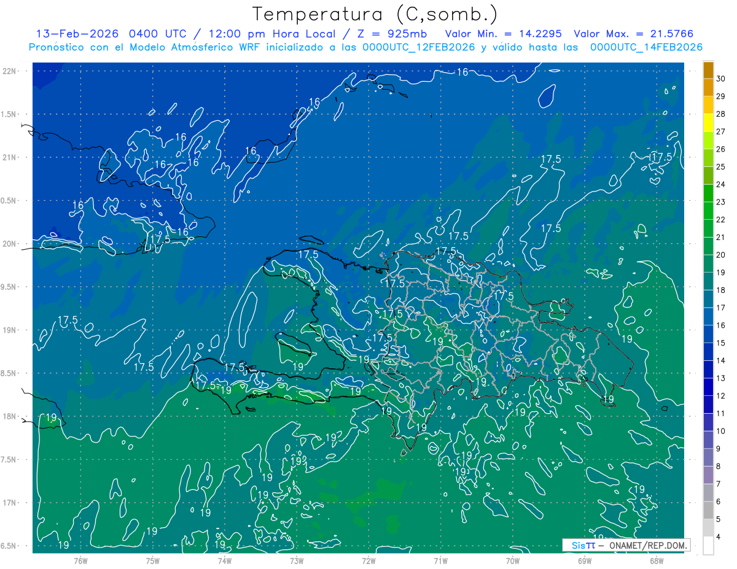Click the bottom white swatch of the color scale

pyautogui.click(x=708, y=546)
